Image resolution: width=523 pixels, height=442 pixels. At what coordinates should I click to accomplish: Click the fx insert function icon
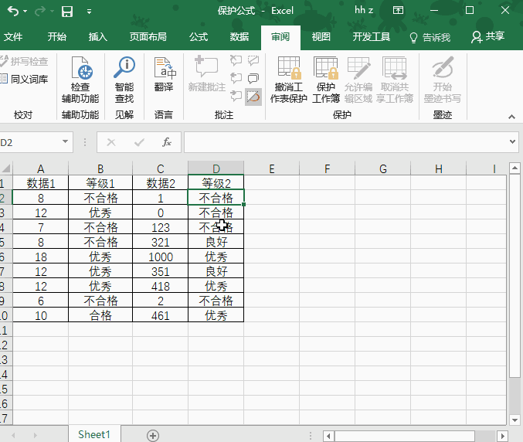click(x=167, y=142)
